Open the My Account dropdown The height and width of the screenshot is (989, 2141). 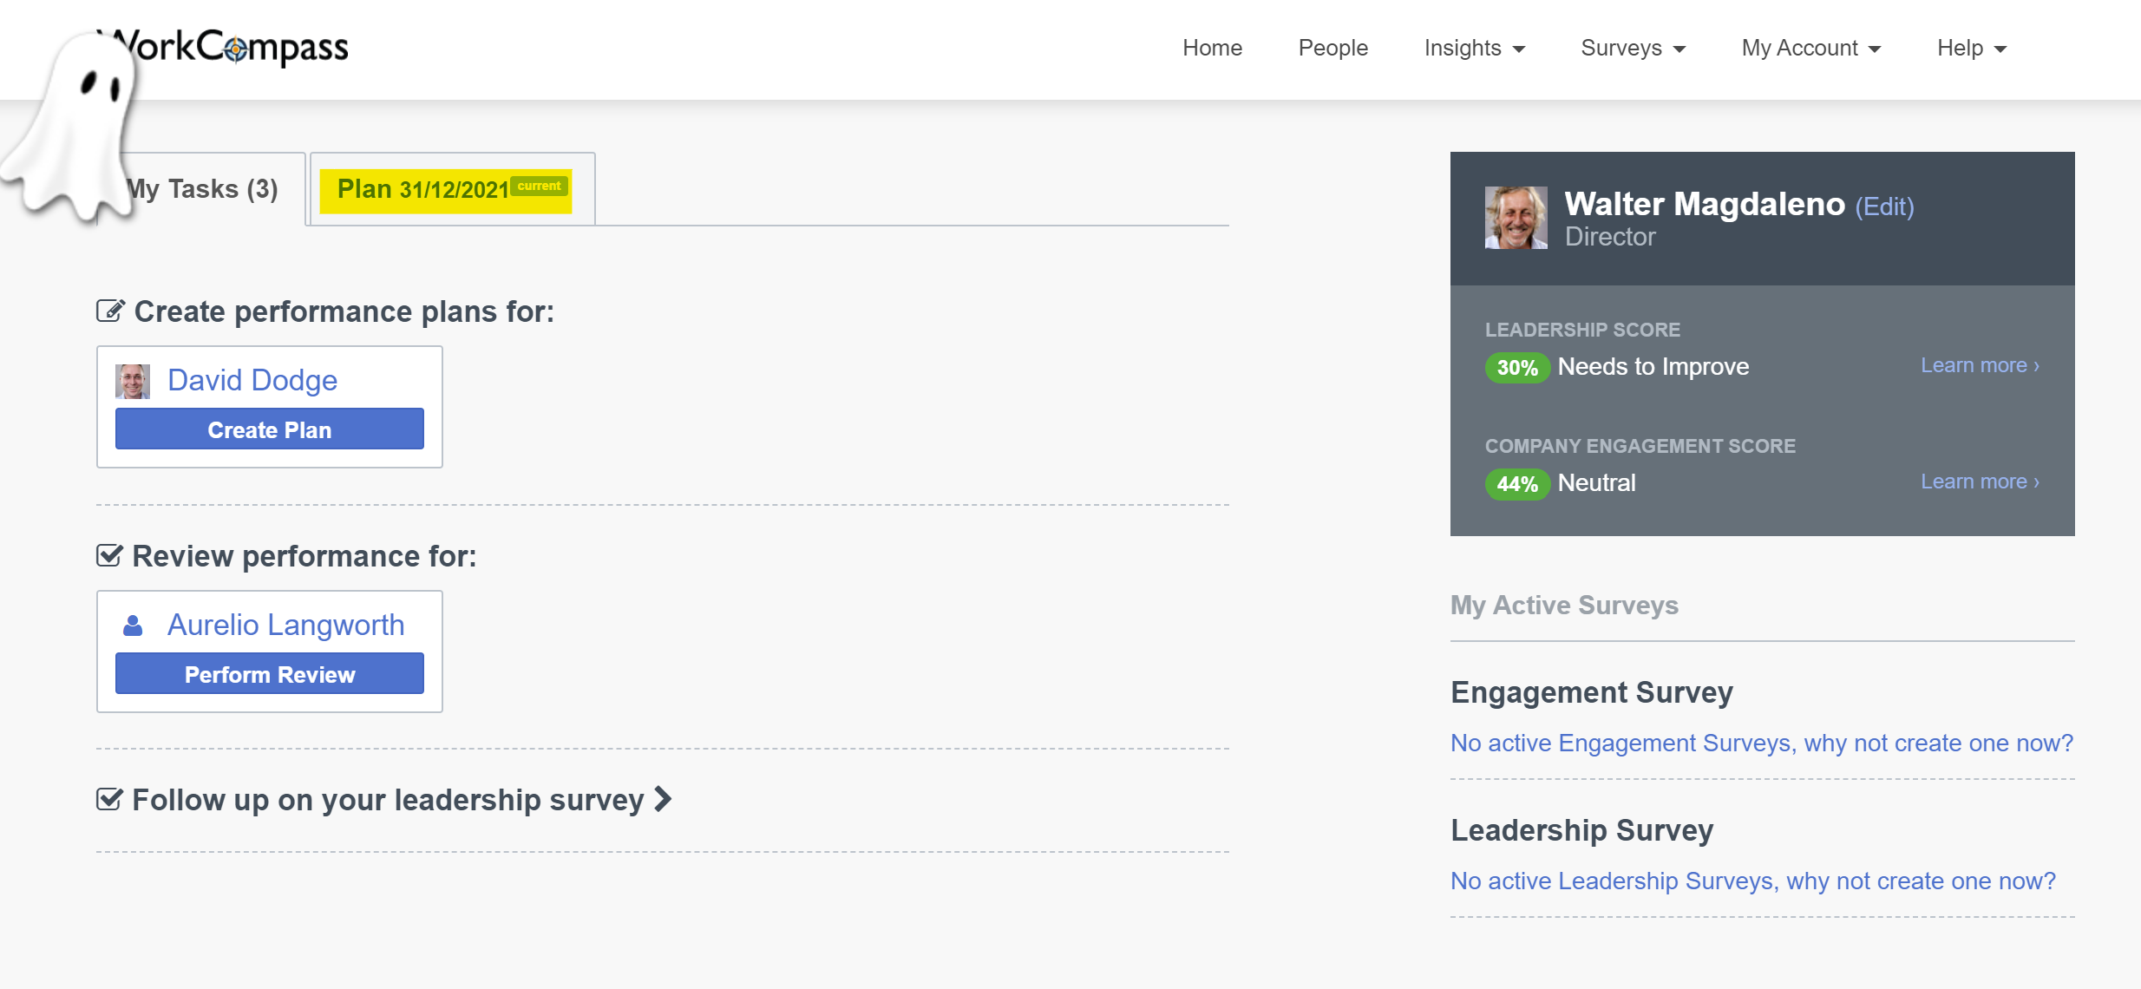point(1810,49)
